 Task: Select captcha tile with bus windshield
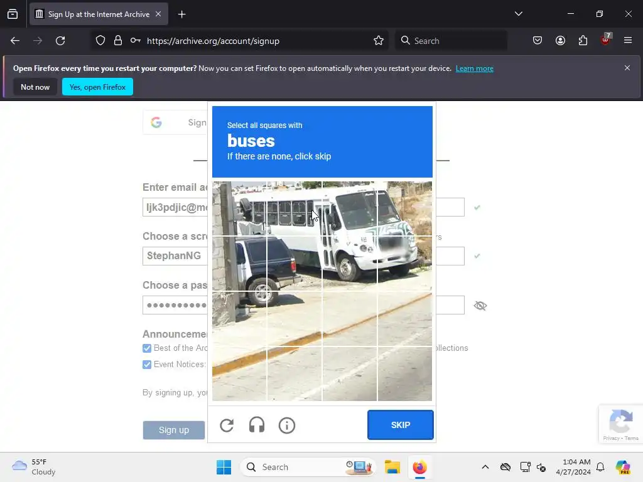click(x=349, y=208)
